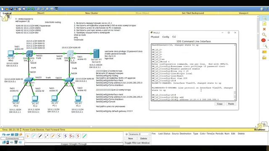Click the Redo green arrow icon
The height and width of the screenshot is (151, 269).
coord(33,9)
